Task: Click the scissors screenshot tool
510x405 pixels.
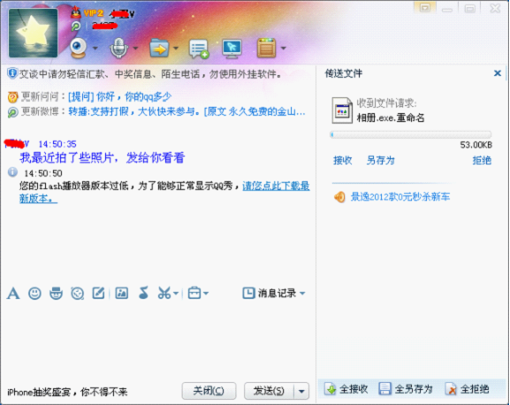Action: (x=164, y=293)
